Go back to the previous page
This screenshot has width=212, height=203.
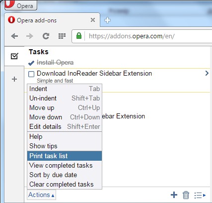14,36
